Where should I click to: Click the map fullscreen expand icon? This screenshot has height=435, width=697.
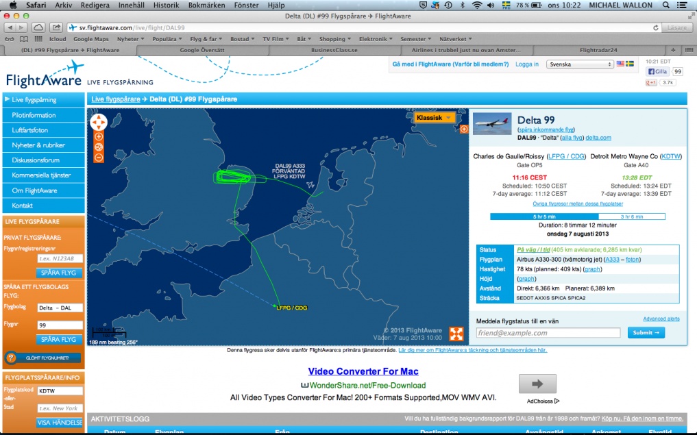[x=456, y=334]
